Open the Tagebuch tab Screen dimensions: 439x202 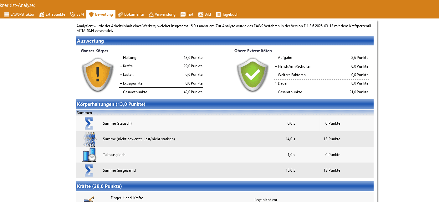tap(227, 14)
